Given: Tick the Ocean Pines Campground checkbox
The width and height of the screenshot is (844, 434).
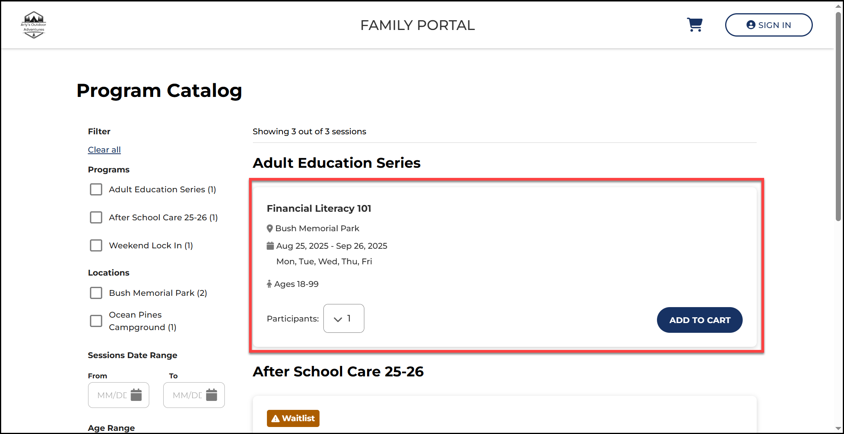Looking at the screenshot, I should [96, 321].
